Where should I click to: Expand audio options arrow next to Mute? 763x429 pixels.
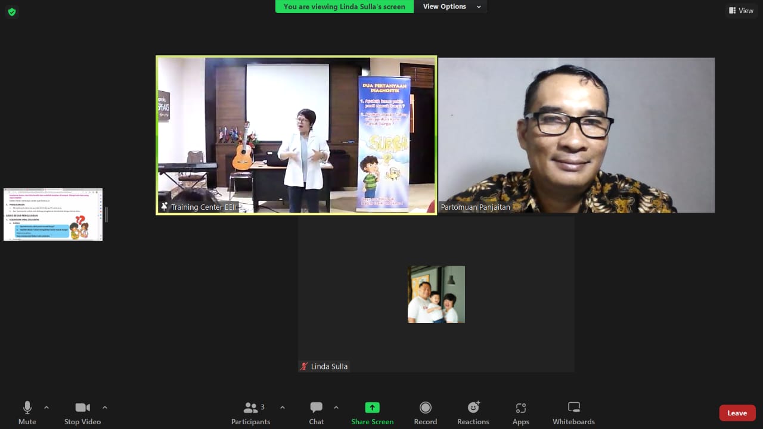46,408
